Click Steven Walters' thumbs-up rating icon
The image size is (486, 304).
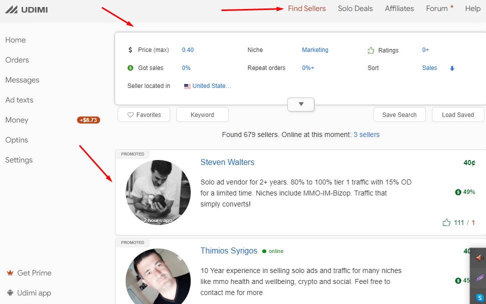click(446, 222)
